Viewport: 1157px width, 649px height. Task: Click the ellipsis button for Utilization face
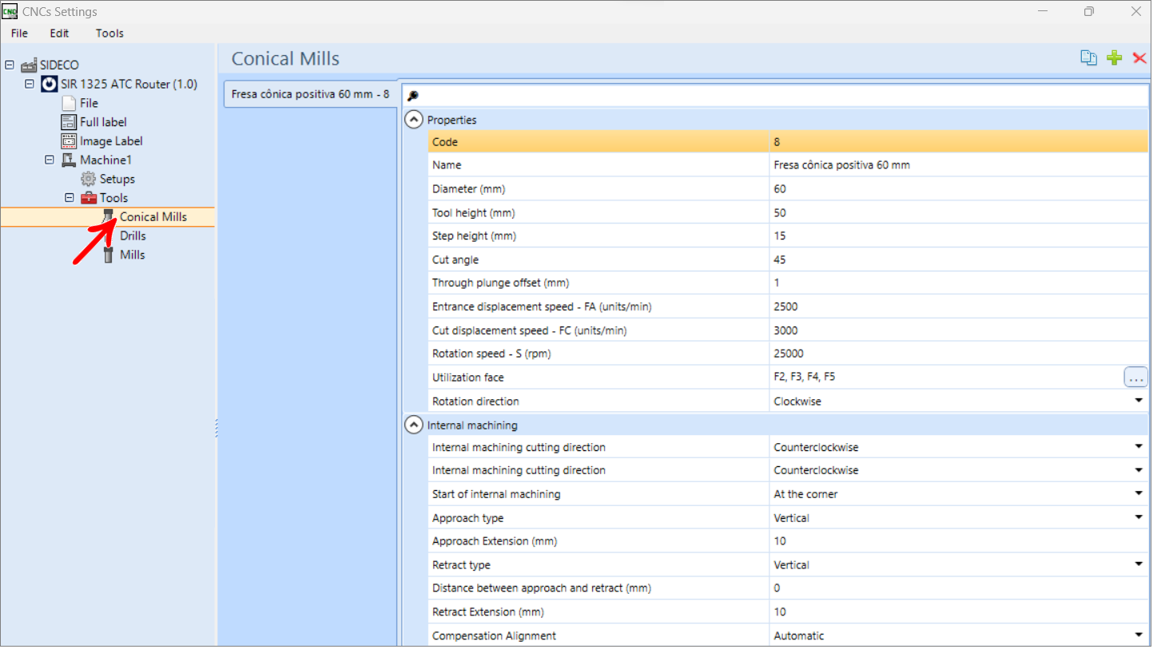1135,377
